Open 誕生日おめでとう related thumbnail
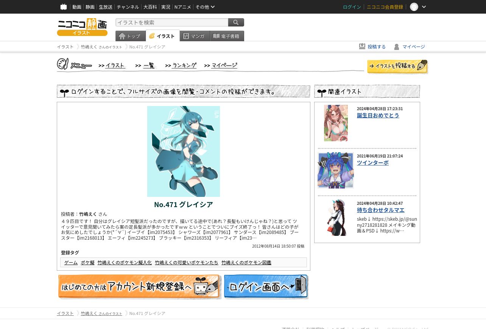 (336, 123)
